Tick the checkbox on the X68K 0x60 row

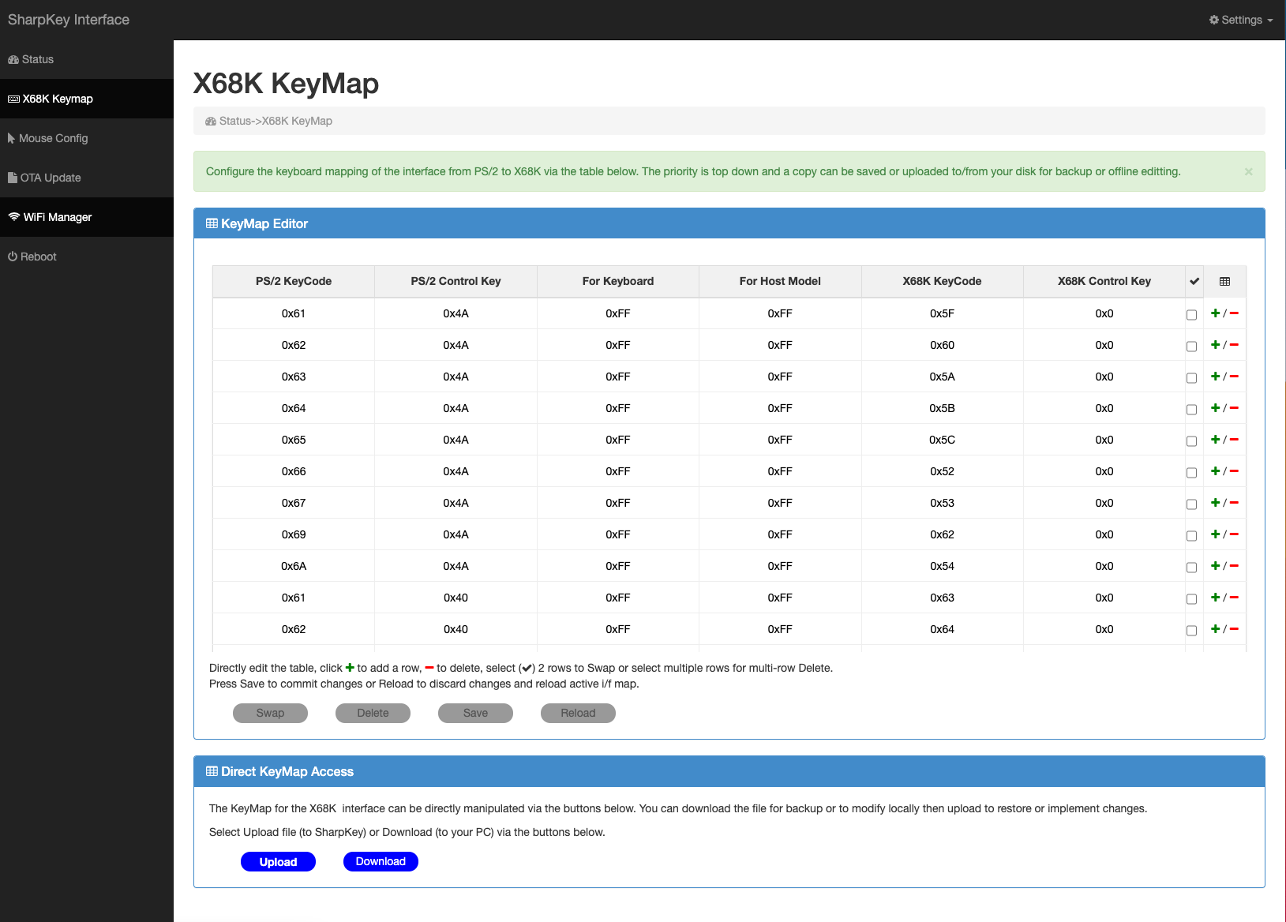(x=1191, y=347)
